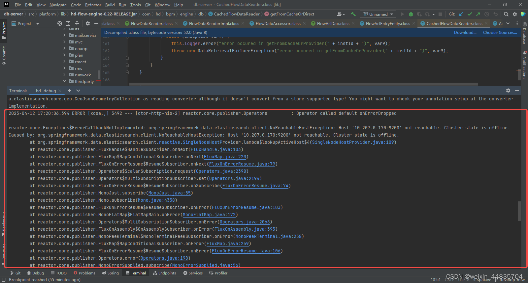The height and width of the screenshot is (283, 528).
Task: Click the Run with Coverage icon
Action: (x=419, y=14)
